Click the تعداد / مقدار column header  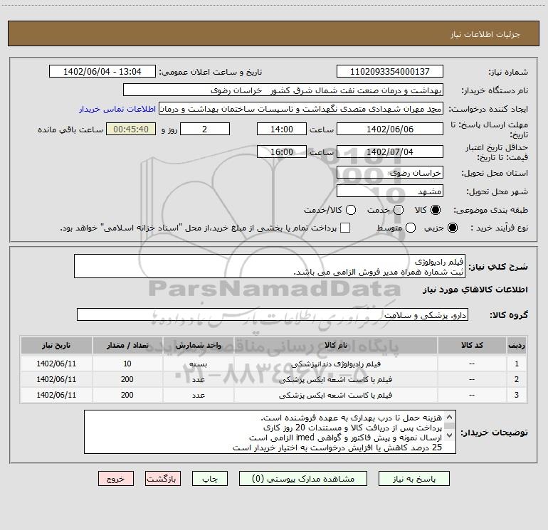[127, 345]
